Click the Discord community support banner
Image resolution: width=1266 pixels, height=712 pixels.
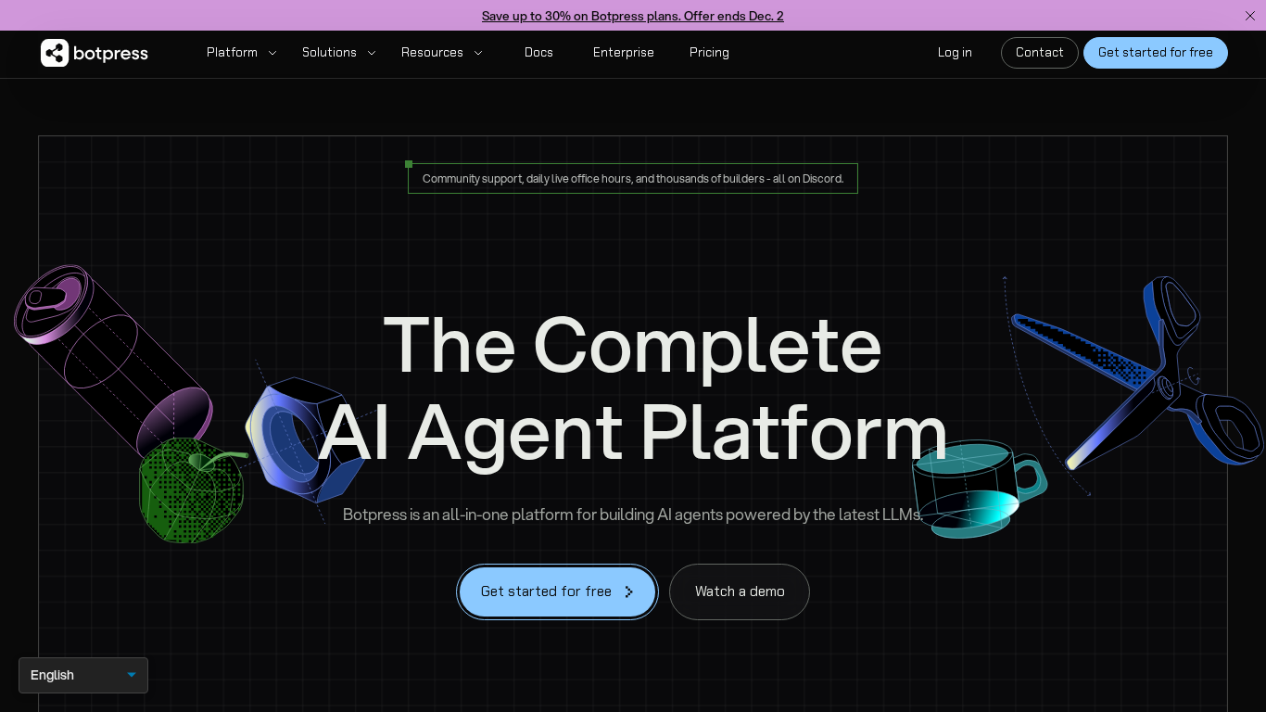click(x=633, y=178)
